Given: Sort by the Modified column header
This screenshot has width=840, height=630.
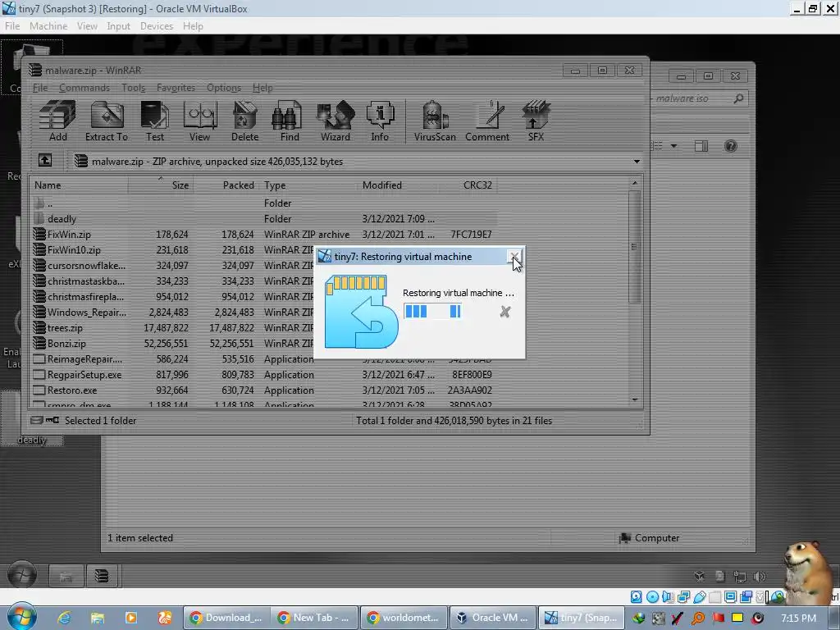Looking at the screenshot, I should [397, 185].
